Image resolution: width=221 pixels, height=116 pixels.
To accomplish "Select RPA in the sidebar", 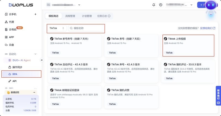I will click(x=21, y=74).
